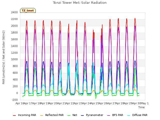
Task: Click the -200 y-axis tick label
Action: point(15,100)
